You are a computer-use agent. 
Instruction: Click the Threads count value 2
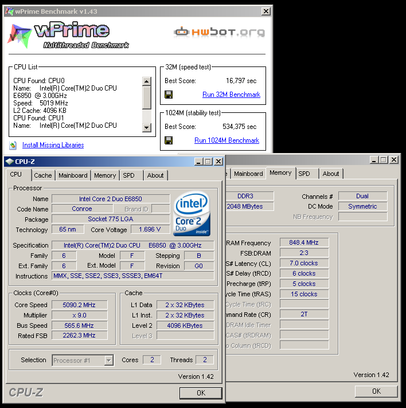click(205, 360)
